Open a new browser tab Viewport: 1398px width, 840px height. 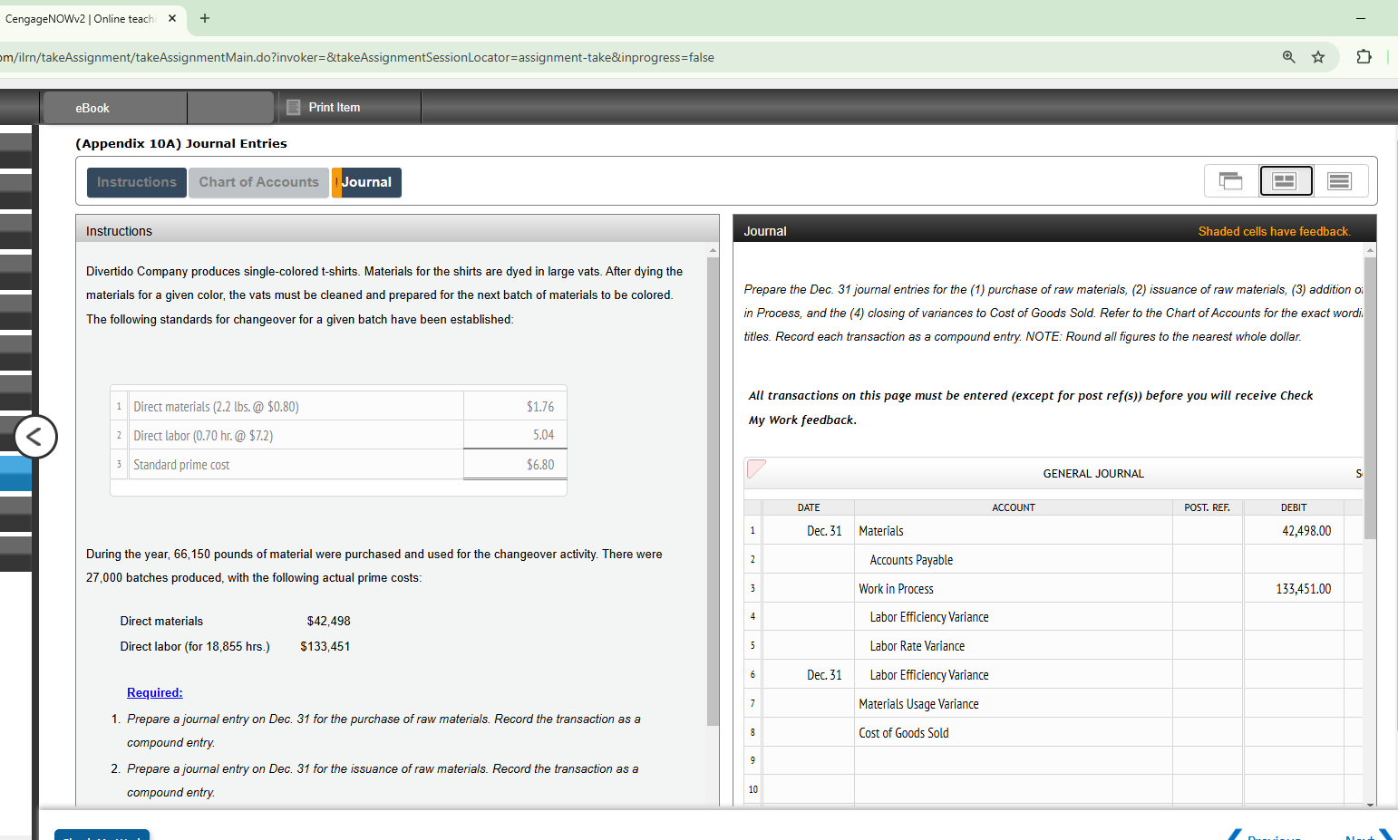(205, 18)
